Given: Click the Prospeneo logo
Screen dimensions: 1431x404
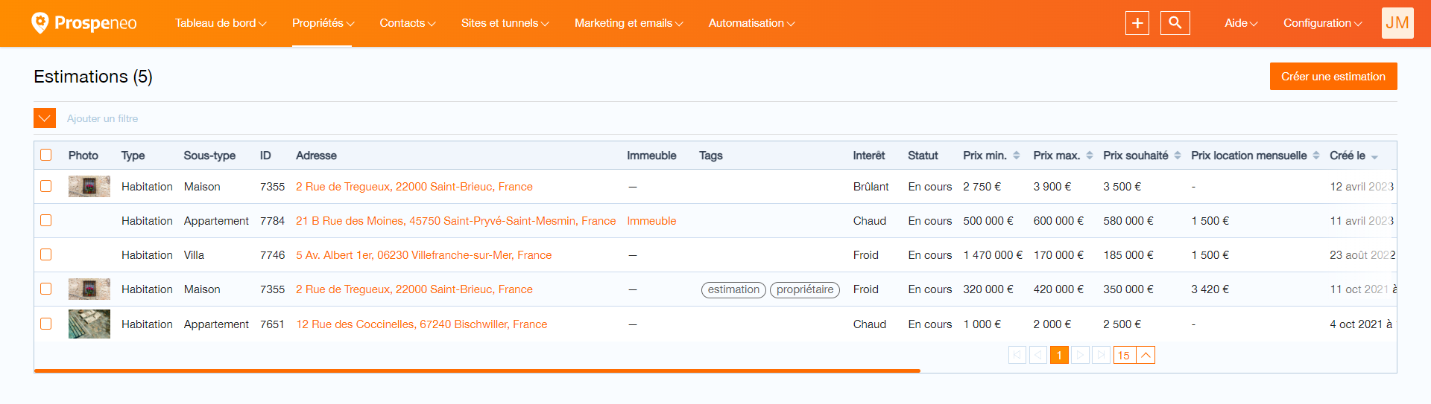Looking at the screenshot, I should click(83, 23).
